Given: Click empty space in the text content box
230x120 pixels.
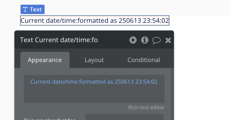Looking at the screenshot, I should pyautogui.click(x=94, y=95).
